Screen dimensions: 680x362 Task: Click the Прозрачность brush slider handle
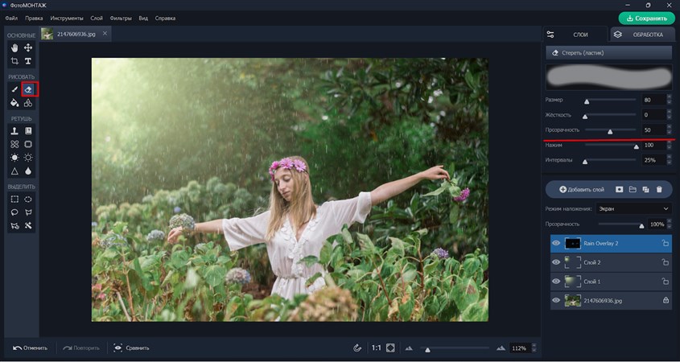click(610, 130)
